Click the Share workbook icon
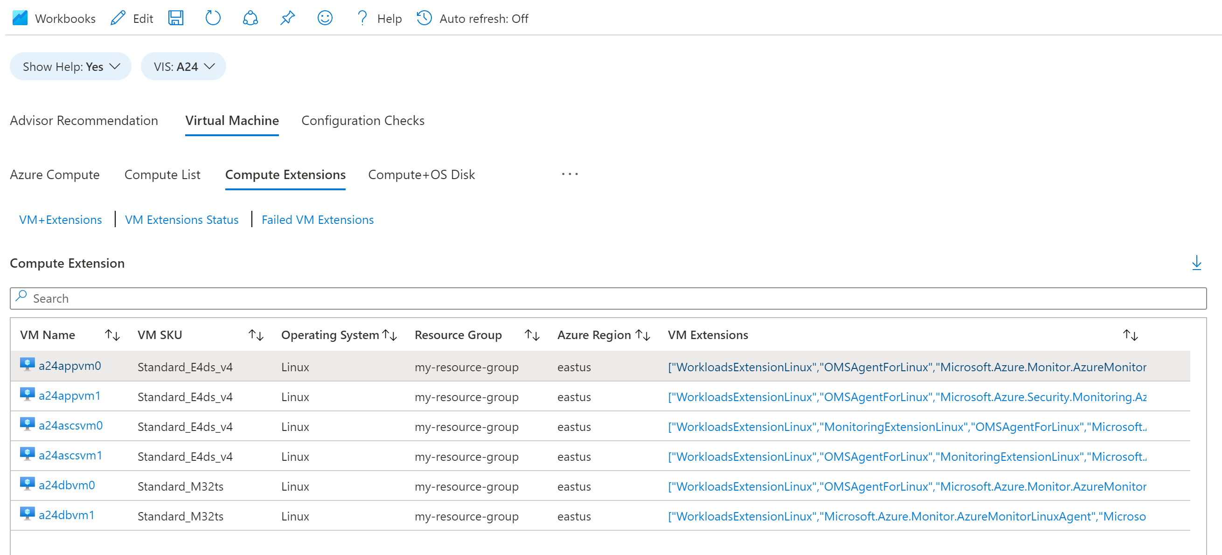The image size is (1222, 555). pyautogui.click(x=250, y=18)
